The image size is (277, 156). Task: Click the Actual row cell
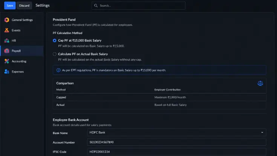tap(60, 105)
